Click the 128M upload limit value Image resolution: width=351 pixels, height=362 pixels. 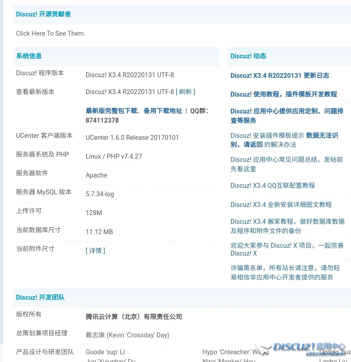coord(94,213)
